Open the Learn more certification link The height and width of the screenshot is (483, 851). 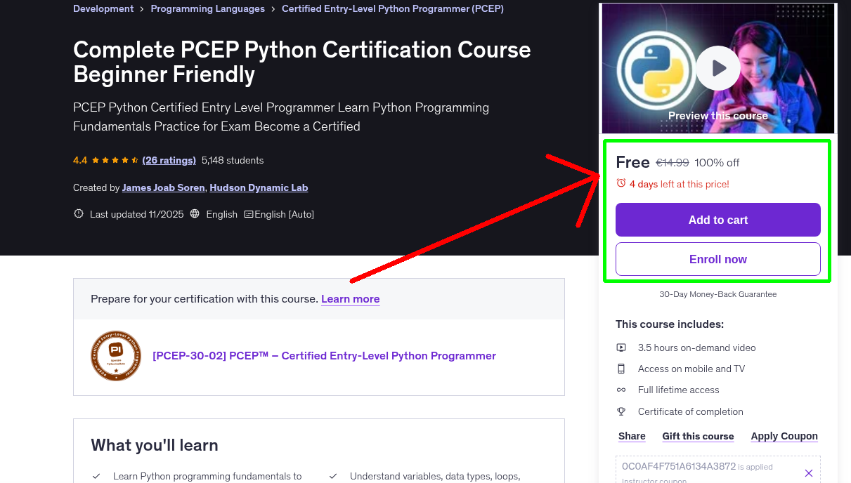(x=350, y=299)
